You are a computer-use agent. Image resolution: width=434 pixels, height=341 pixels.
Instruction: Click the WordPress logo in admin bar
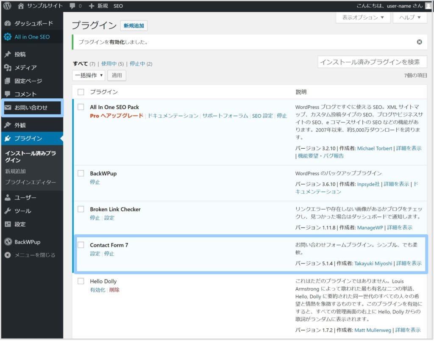7,6
